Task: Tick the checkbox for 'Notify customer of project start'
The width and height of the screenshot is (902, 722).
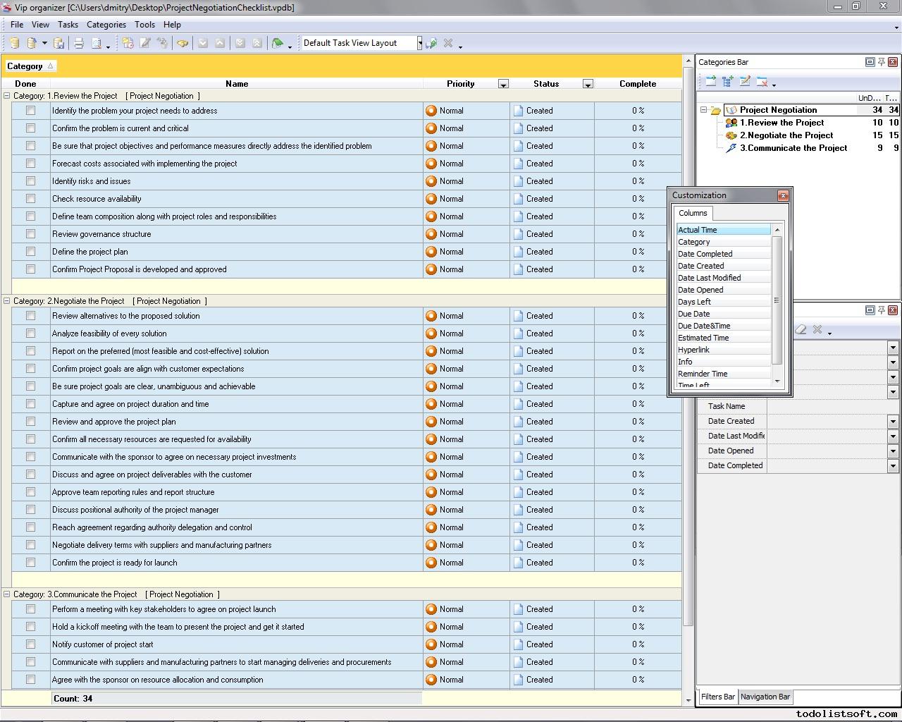Action: (x=30, y=644)
